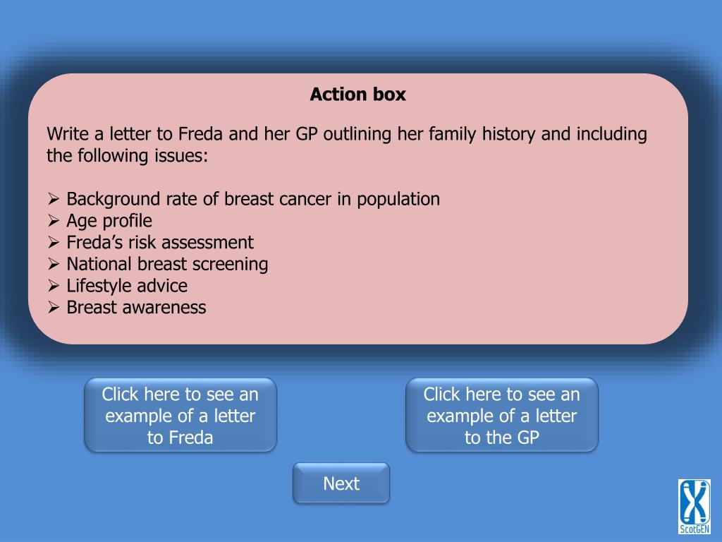722x542 pixels.
Task: Click the Lifestyle advice bullet arrow
Action: 54,286
